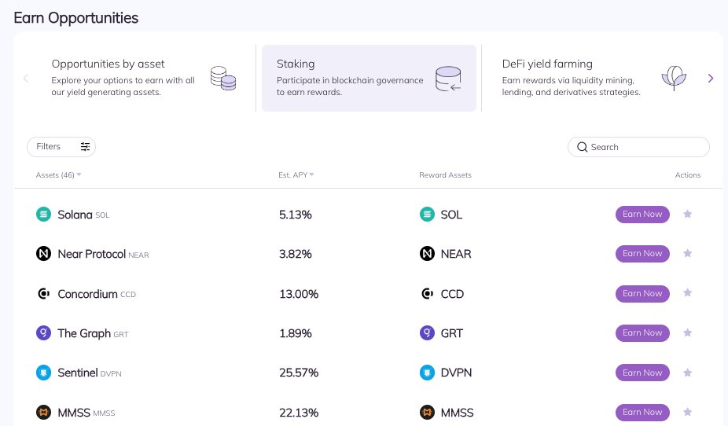
Task: Click the 1.89% APY value
Action: (296, 334)
